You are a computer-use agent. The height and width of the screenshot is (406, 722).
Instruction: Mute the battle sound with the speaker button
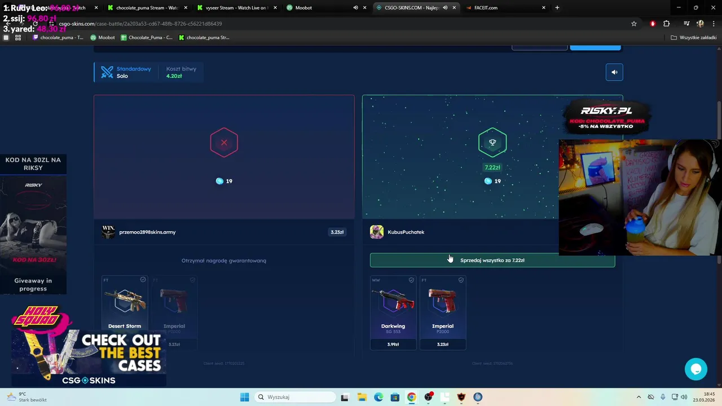point(614,72)
